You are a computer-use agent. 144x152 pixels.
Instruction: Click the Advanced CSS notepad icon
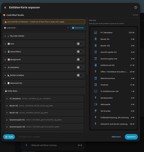pyautogui.click(x=9, y=83)
